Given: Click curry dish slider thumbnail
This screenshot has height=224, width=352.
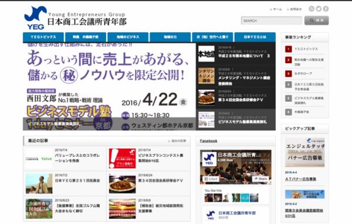Looking at the screenshot, I should point(207,98).
